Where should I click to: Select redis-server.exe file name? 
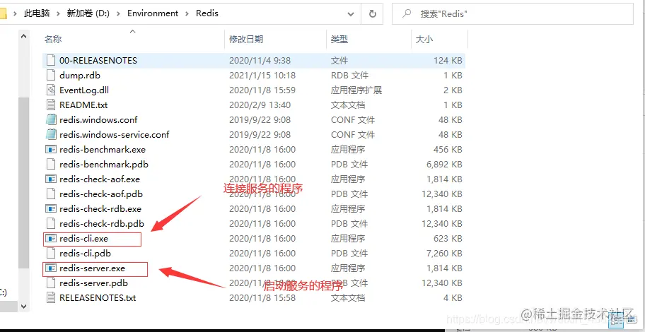click(92, 268)
